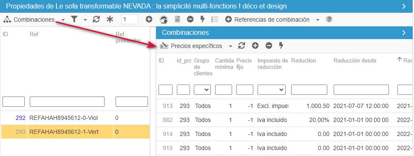This screenshot has width=414, height=156.
Task: Click the Ref filter input field
Action: point(67,102)
